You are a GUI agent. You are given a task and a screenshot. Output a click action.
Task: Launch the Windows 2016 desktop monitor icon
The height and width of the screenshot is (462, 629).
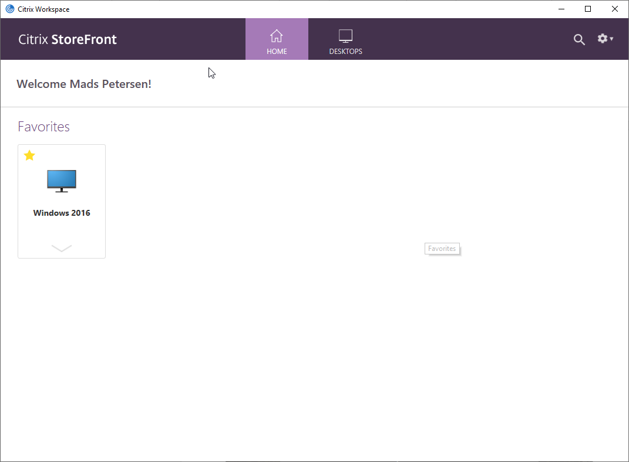pyautogui.click(x=62, y=181)
